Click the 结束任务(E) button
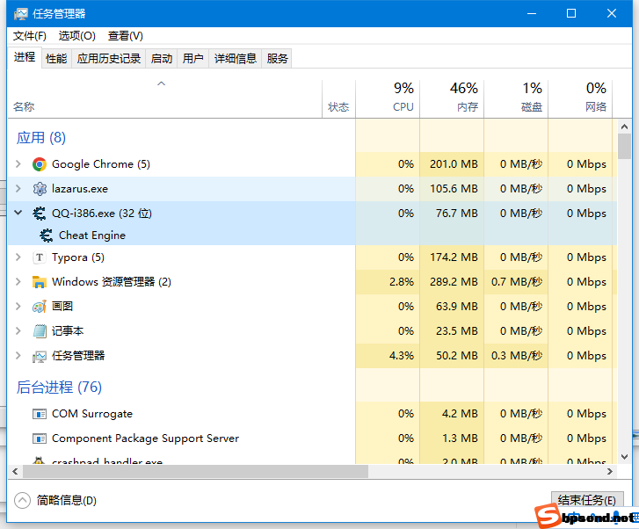 [587, 500]
